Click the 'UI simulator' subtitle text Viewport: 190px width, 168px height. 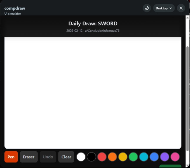click(x=13, y=13)
